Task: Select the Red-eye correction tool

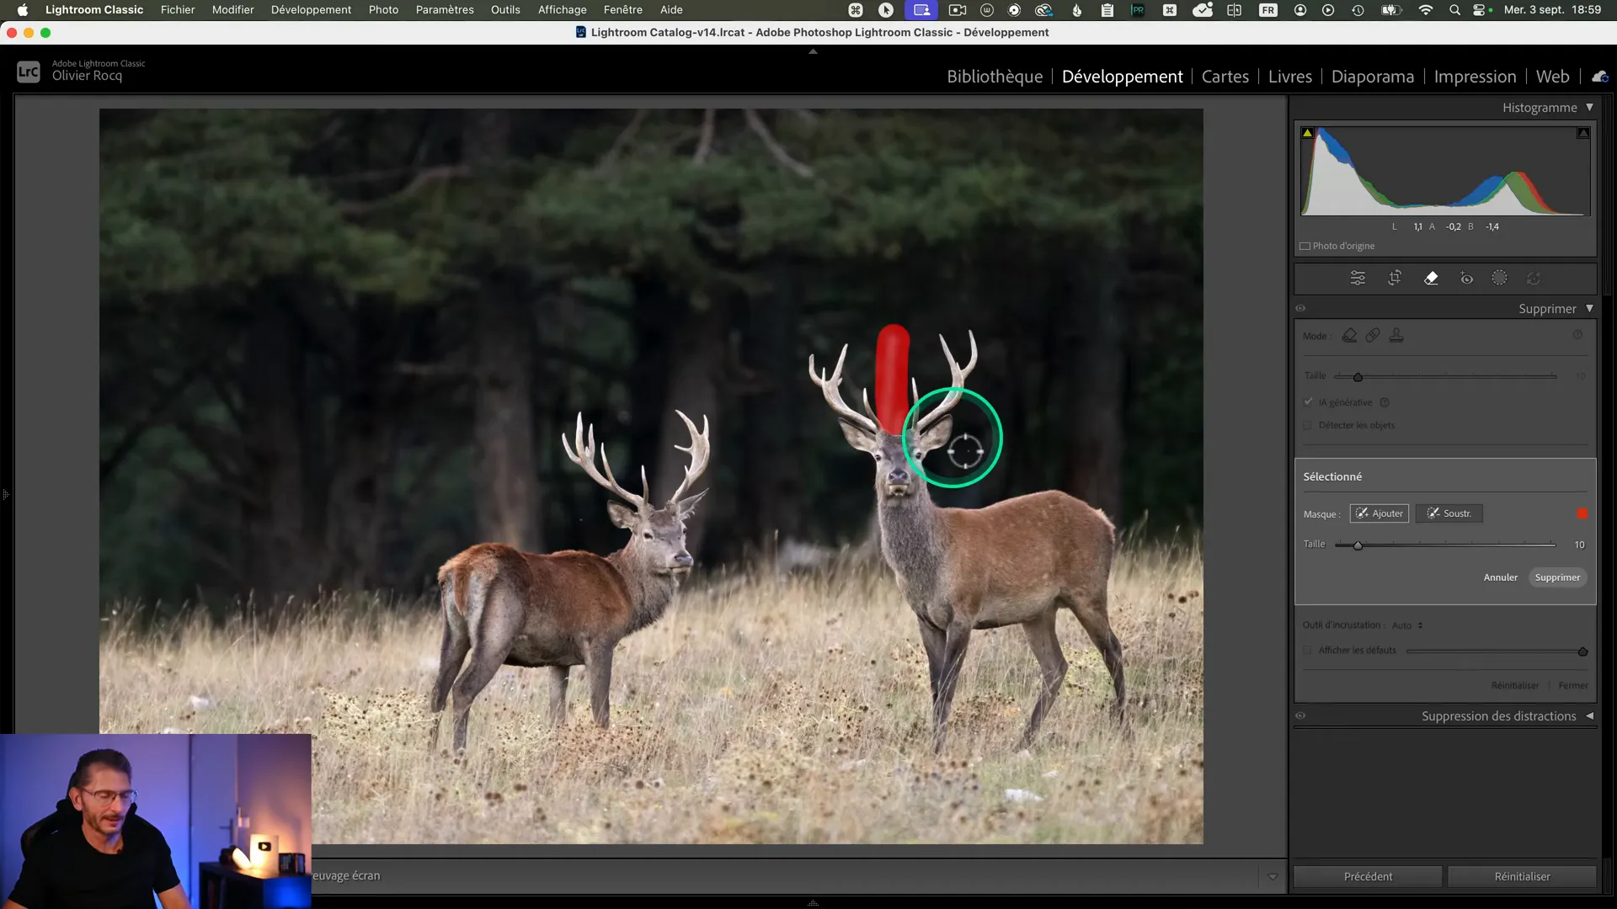Action: (x=1466, y=278)
